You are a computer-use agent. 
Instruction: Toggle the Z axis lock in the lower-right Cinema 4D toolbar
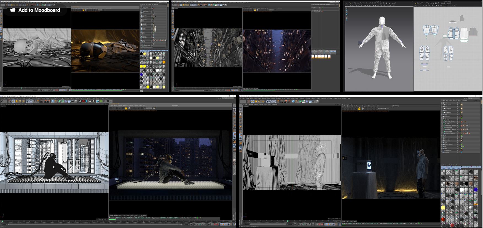click(274, 101)
